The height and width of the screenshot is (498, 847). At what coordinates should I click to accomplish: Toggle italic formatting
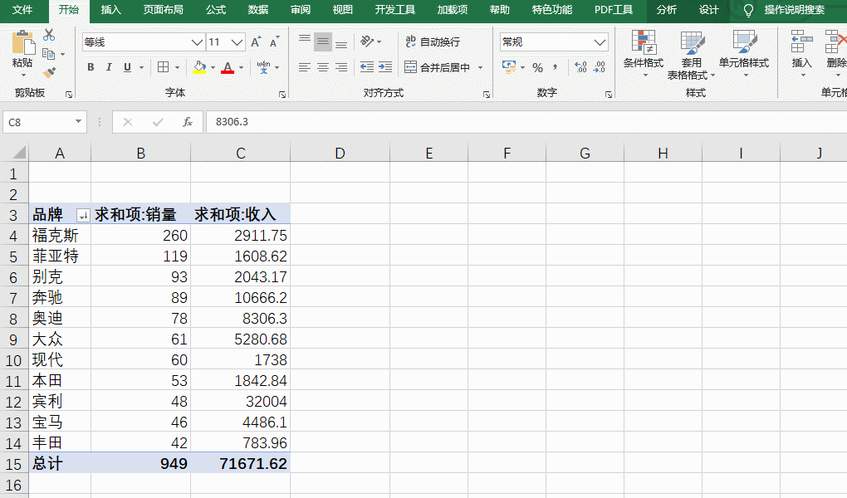point(109,67)
